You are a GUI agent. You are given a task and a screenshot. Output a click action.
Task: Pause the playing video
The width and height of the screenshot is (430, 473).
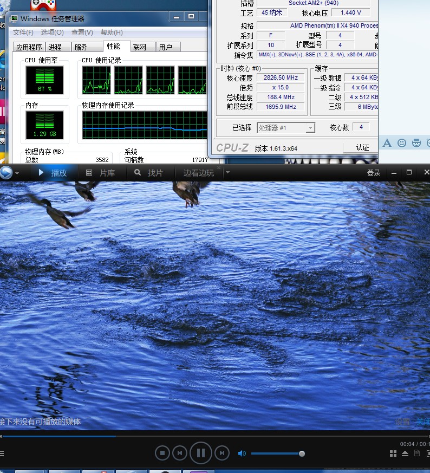(x=200, y=453)
